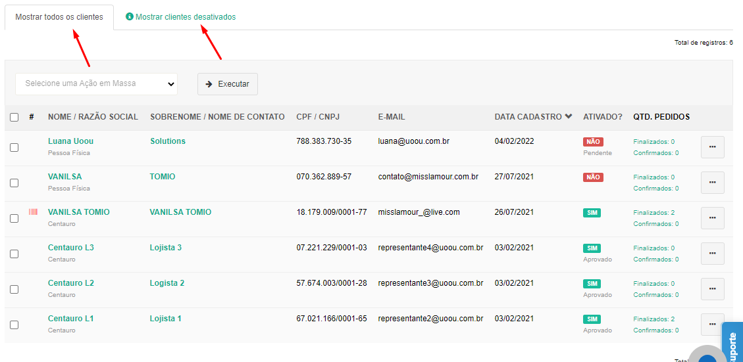Click CNPJ 18.179.009/0001-77
The width and height of the screenshot is (743, 362).
pos(332,212)
